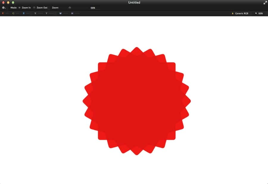Click the W width readout

pyautogui.click(x=63, y=13)
